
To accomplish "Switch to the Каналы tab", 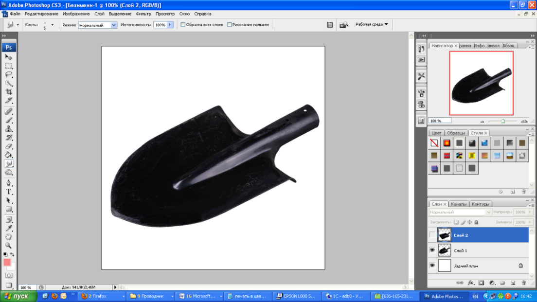I will click(x=458, y=204).
